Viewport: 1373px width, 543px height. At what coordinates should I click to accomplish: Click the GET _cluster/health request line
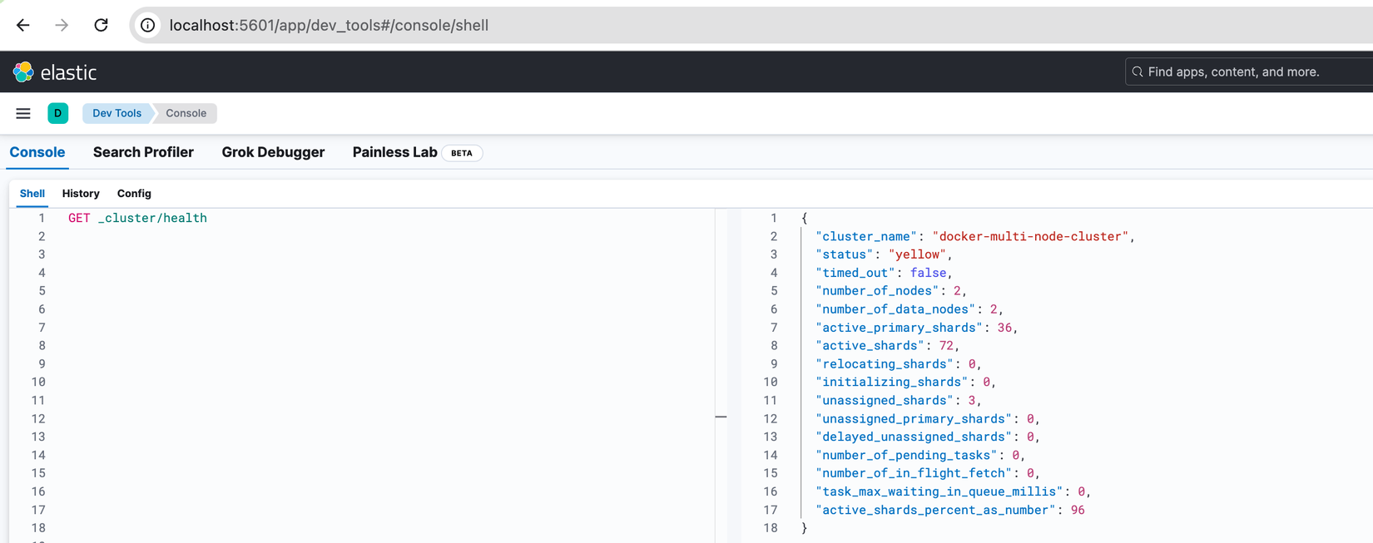tap(138, 218)
